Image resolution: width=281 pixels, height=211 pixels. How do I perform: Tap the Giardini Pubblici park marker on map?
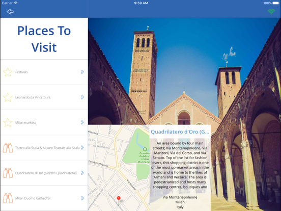pyautogui.click(x=145, y=149)
